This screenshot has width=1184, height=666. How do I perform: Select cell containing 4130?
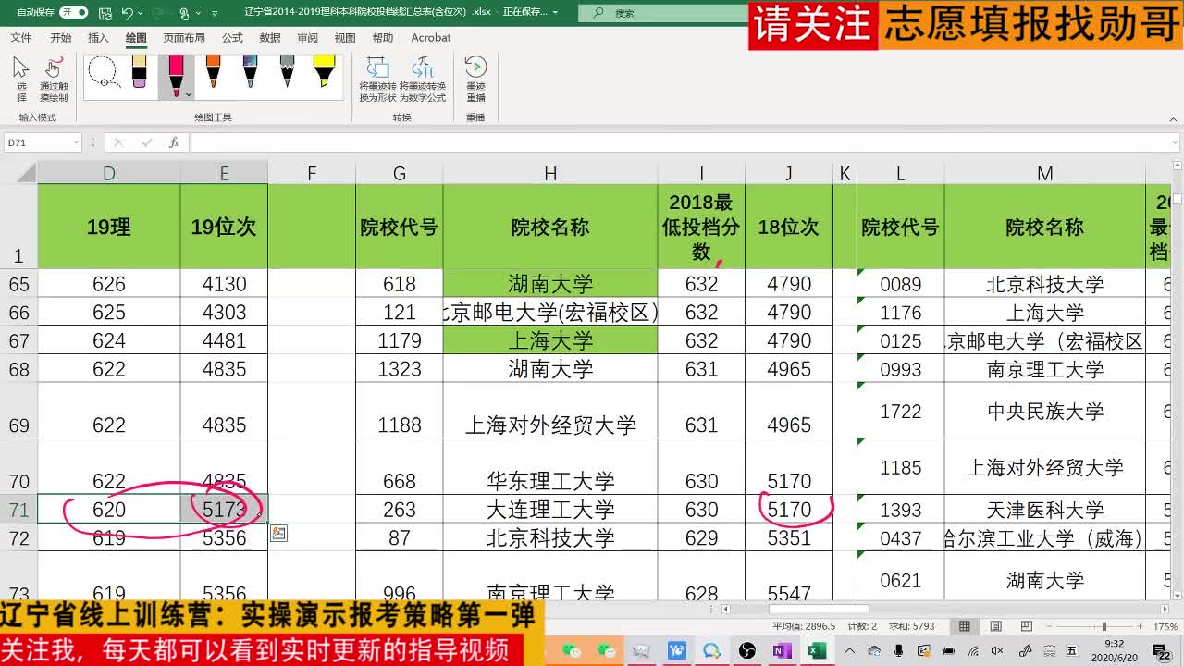[x=224, y=284]
